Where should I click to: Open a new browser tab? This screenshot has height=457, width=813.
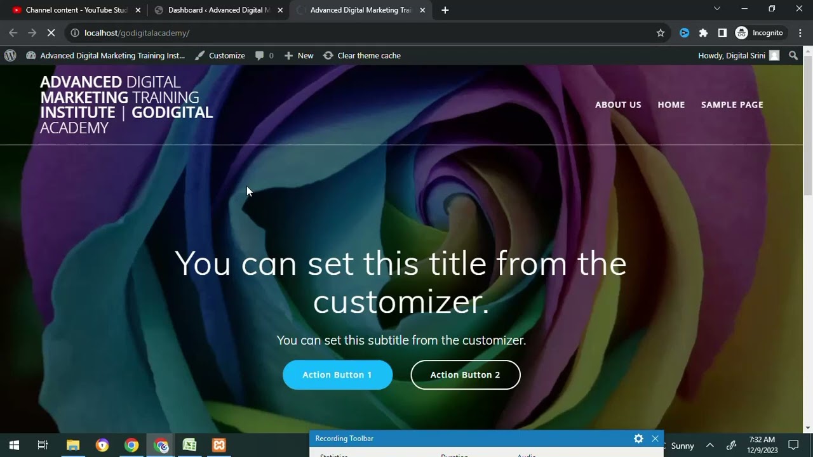[x=445, y=10]
